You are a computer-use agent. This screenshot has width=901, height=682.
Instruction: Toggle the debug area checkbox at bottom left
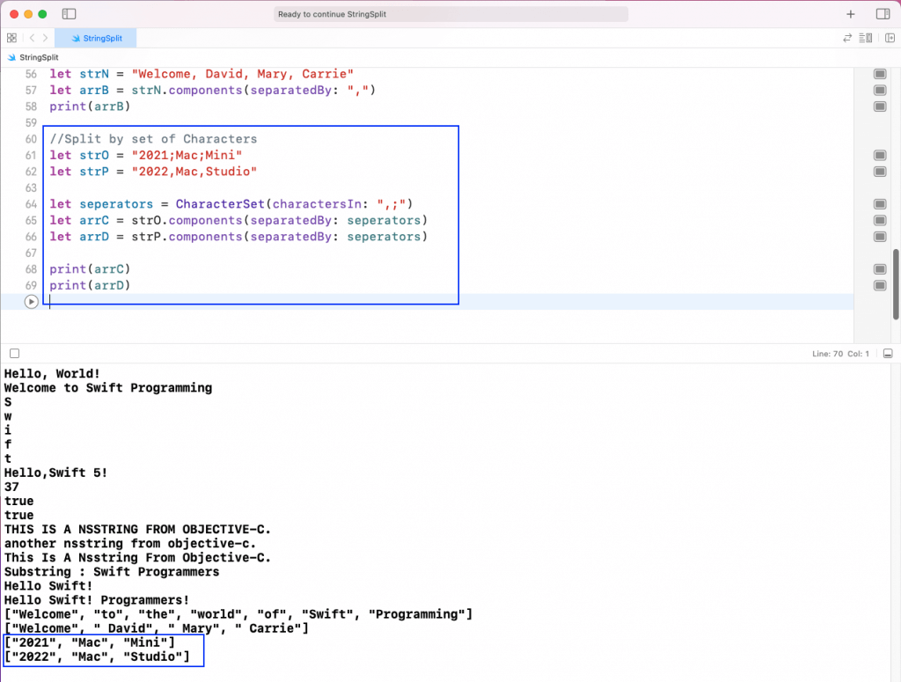point(14,354)
